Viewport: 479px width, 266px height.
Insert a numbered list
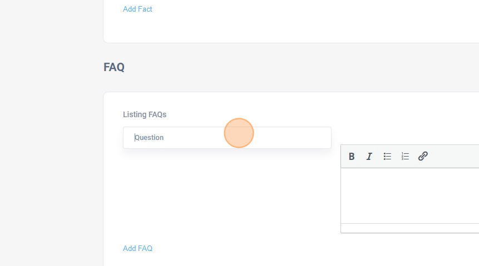click(x=405, y=157)
